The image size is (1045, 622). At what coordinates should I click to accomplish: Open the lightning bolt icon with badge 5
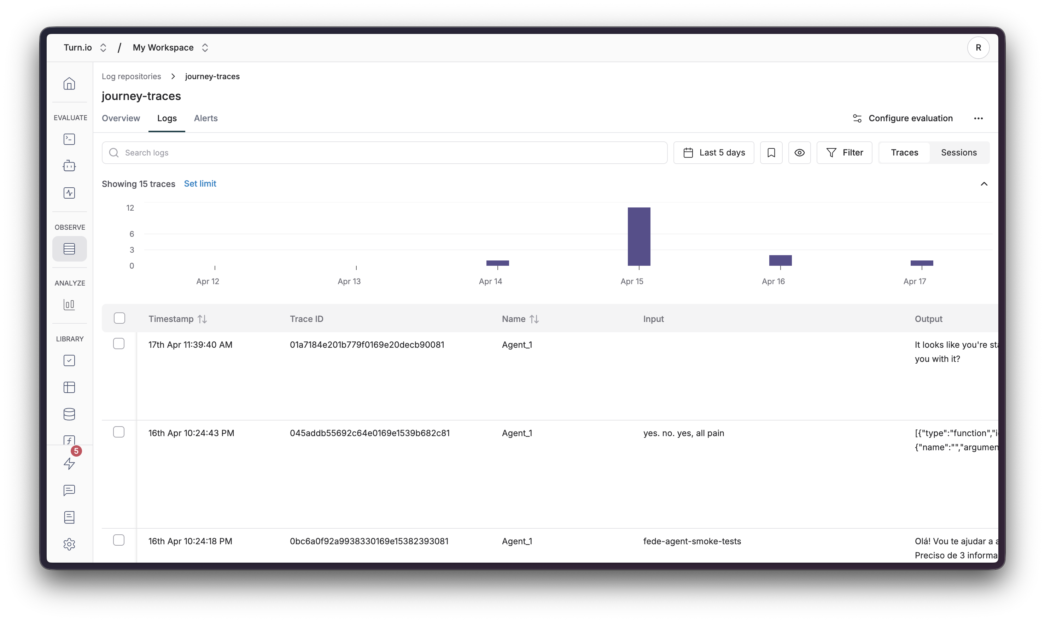tap(69, 463)
